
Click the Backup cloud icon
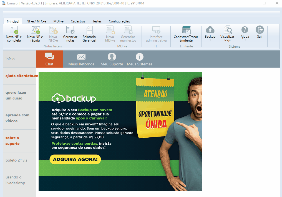(210, 30)
